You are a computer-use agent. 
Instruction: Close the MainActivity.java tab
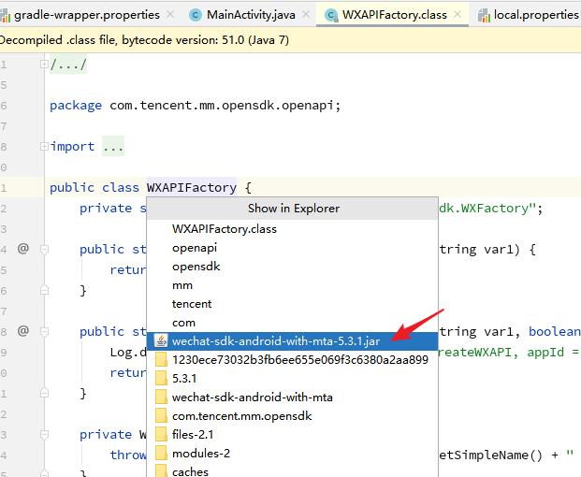point(306,15)
